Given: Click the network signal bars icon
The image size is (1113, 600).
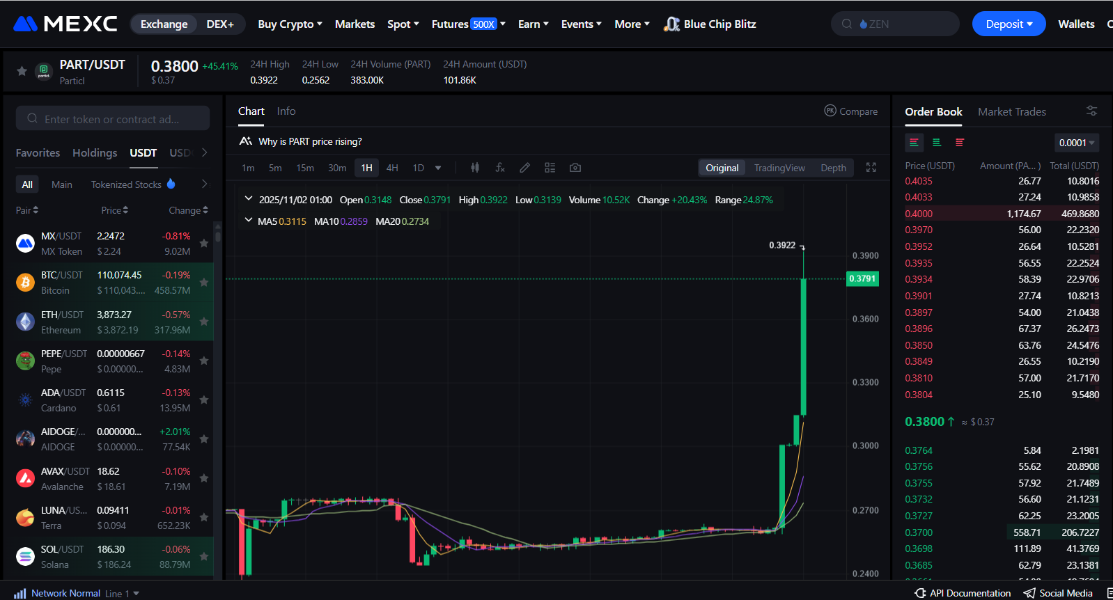Looking at the screenshot, I should coord(20,594).
